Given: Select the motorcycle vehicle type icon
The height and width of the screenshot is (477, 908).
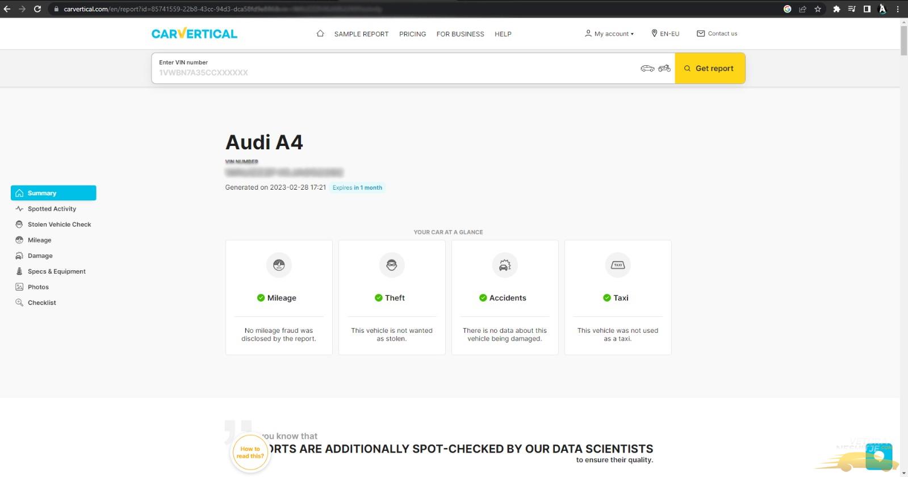Looking at the screenshot, I should pos(664,68).
